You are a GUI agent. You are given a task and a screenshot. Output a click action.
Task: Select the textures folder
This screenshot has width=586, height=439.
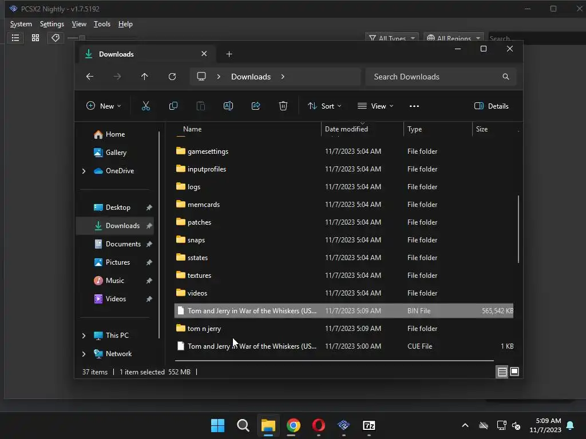(344, 276)
